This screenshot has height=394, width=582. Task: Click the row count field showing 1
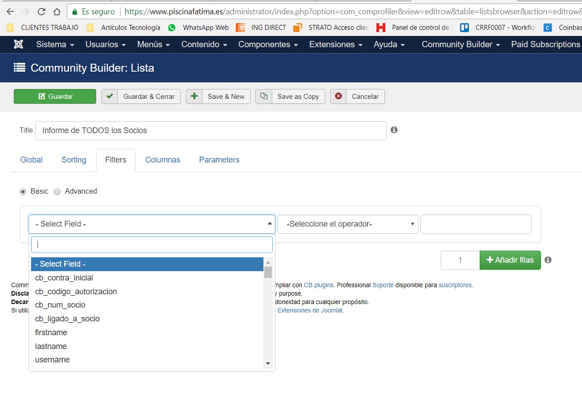coord(460,260)
